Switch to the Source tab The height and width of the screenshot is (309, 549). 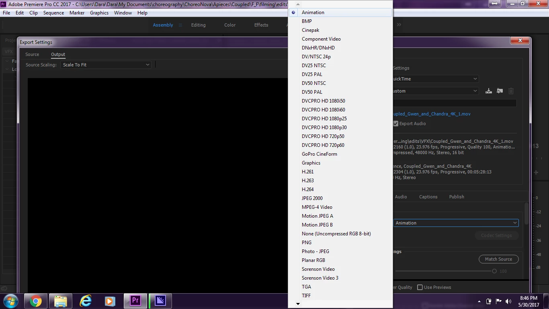(x=32, y=54)
